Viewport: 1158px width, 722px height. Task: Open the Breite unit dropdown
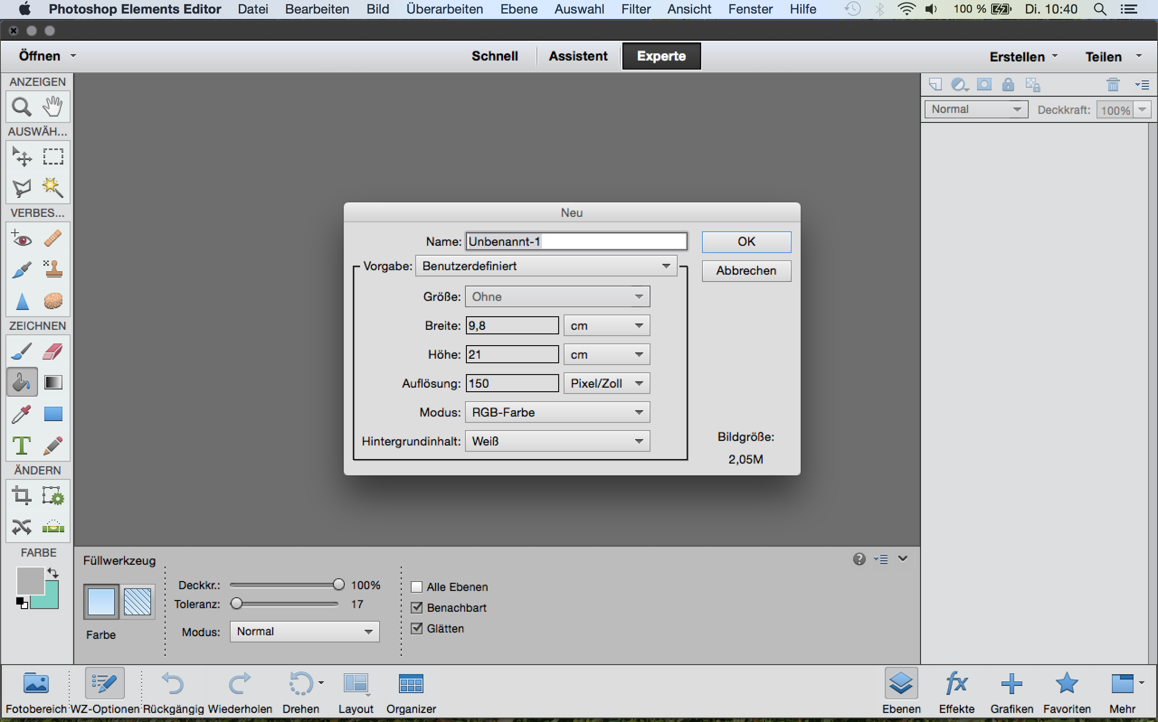tap(607, 326)
